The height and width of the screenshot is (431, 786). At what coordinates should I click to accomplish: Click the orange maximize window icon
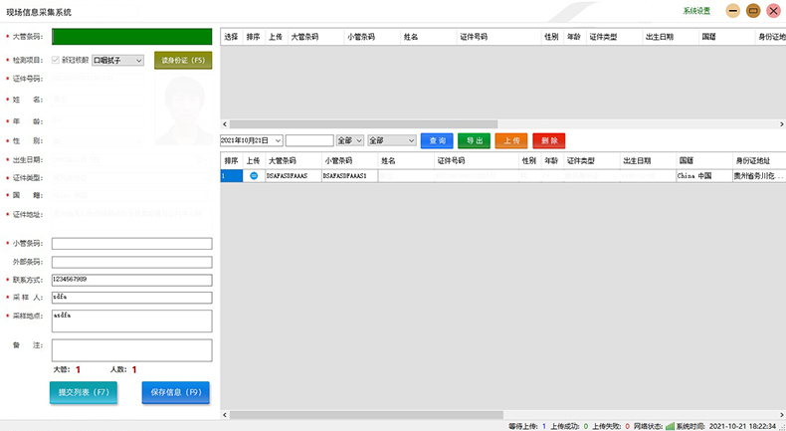point(753,11)
